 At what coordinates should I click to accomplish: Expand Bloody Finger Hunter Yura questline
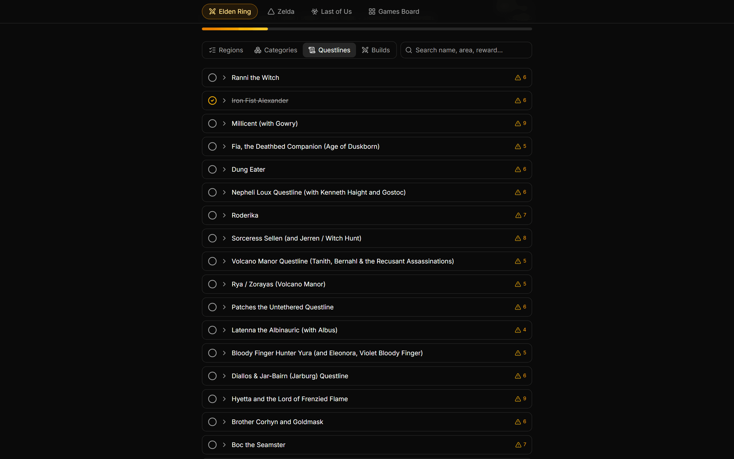(x=224, y=353)
